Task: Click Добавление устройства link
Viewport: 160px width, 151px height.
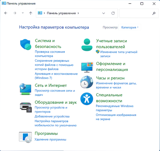Action: coord(52,116)
